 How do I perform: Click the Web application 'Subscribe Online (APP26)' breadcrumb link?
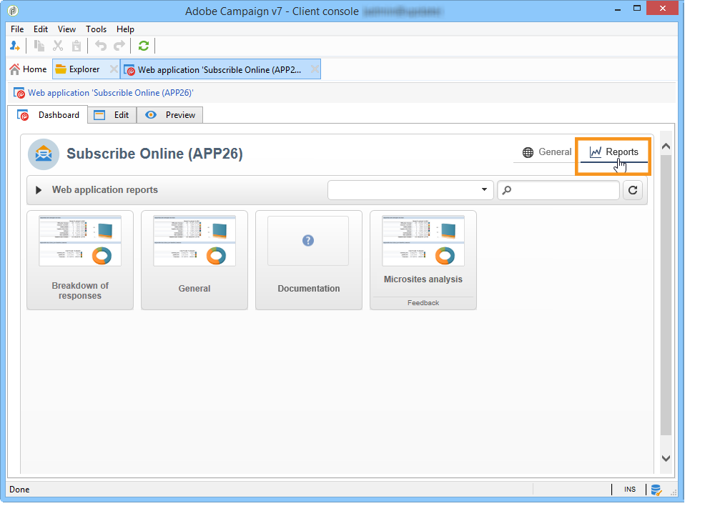[x=111, y=93]
